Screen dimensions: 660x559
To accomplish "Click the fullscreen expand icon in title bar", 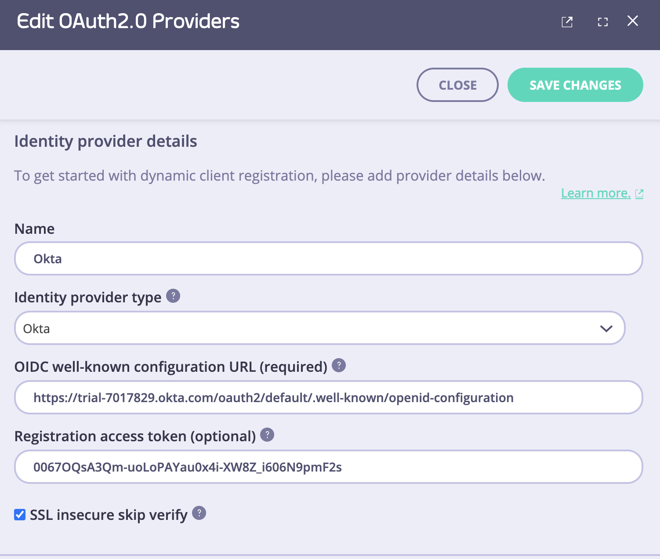I will point(602,22).
